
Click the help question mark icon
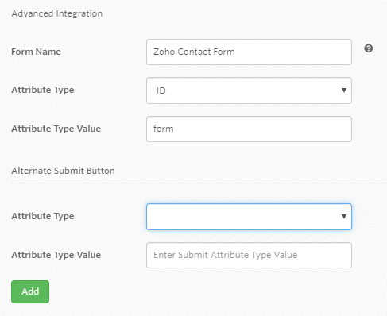click(369, 48)
